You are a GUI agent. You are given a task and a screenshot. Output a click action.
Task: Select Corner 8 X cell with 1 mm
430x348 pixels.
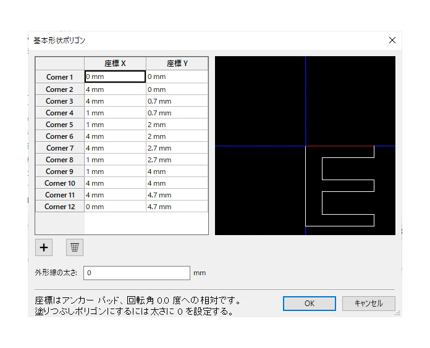coord(115,160)
